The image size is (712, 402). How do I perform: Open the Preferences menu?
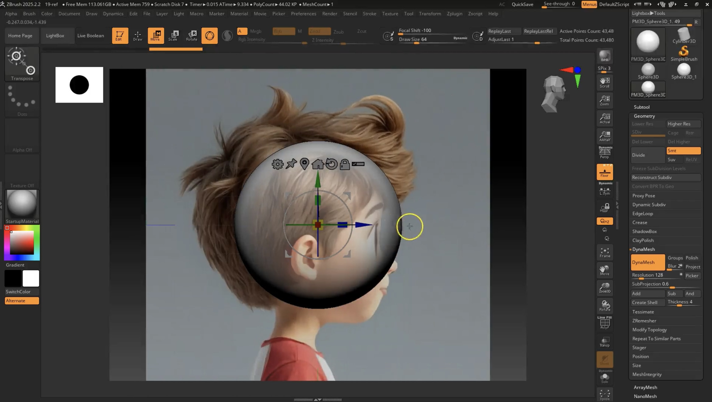[303, 14]
